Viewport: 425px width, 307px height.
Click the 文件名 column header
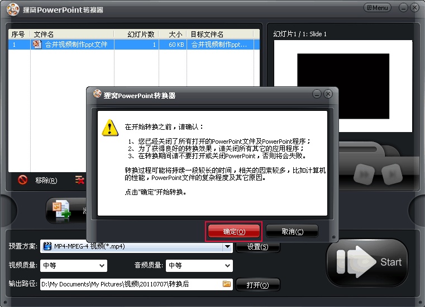(x=45, y=34)
